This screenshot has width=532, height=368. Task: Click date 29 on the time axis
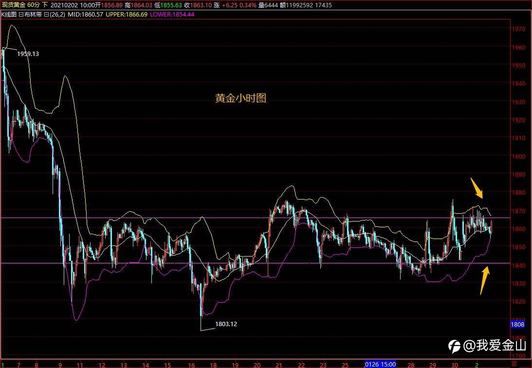click(433, 365)
